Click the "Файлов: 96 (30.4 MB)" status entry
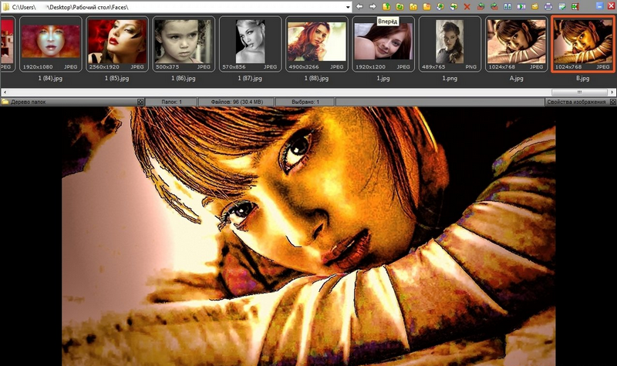This screenshot has width=617, height=366. [237, 102]
